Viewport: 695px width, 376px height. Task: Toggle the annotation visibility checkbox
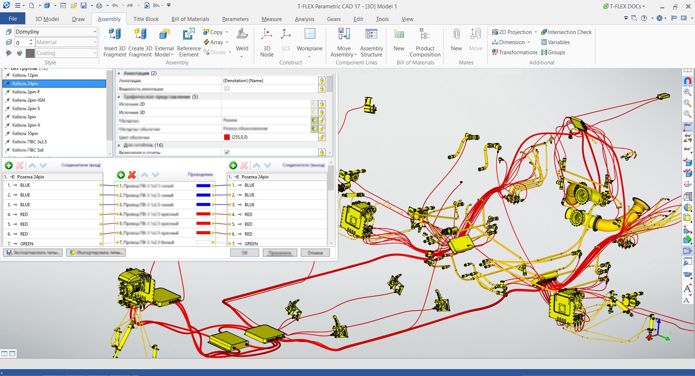tap(227, 89)
